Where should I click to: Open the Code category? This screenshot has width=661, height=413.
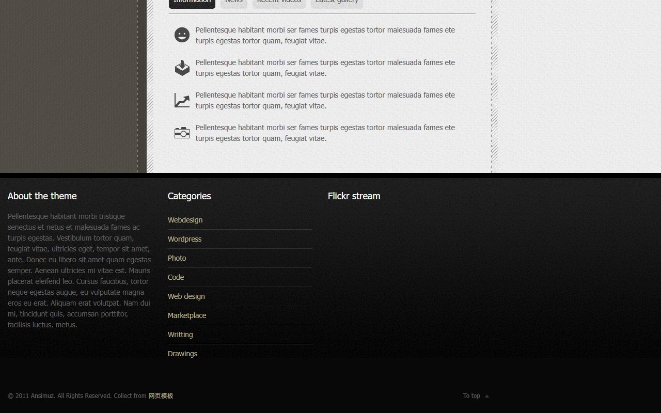[x=176, y=277]
